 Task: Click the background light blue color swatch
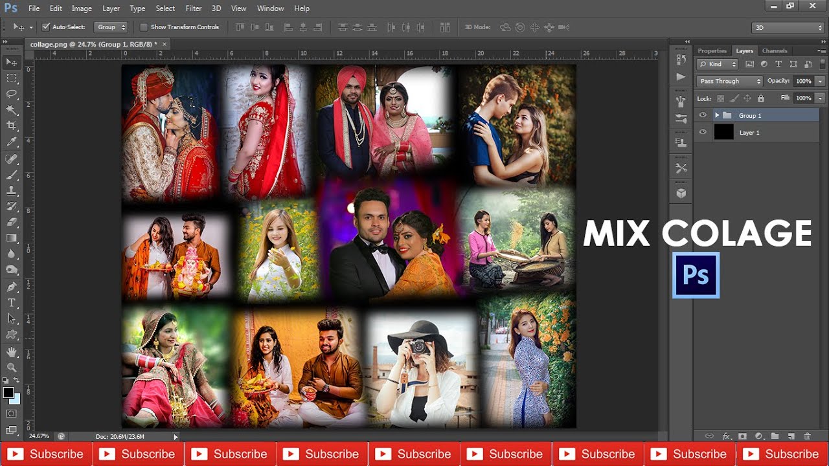16,399
